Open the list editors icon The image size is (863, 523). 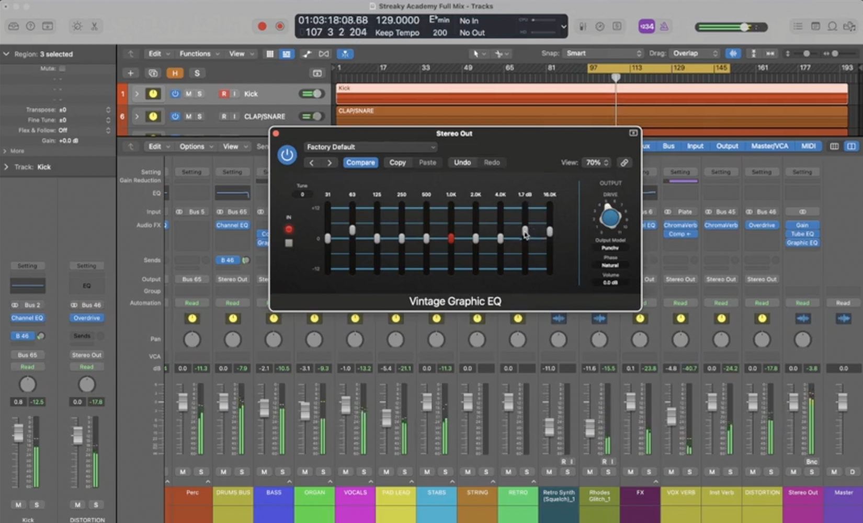[798, 26]
